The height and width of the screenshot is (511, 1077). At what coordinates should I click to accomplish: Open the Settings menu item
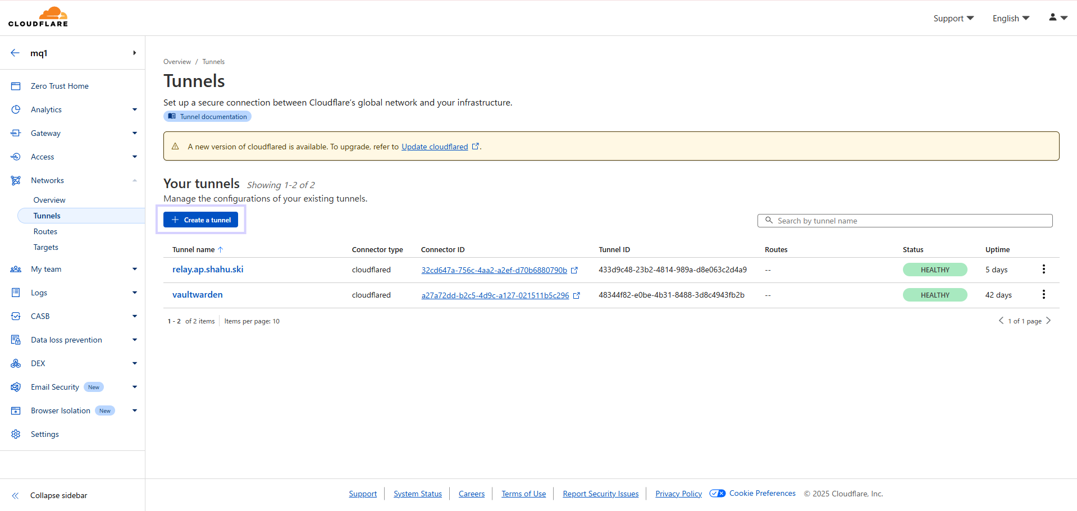pyautogui.click(x=45, y=434)
